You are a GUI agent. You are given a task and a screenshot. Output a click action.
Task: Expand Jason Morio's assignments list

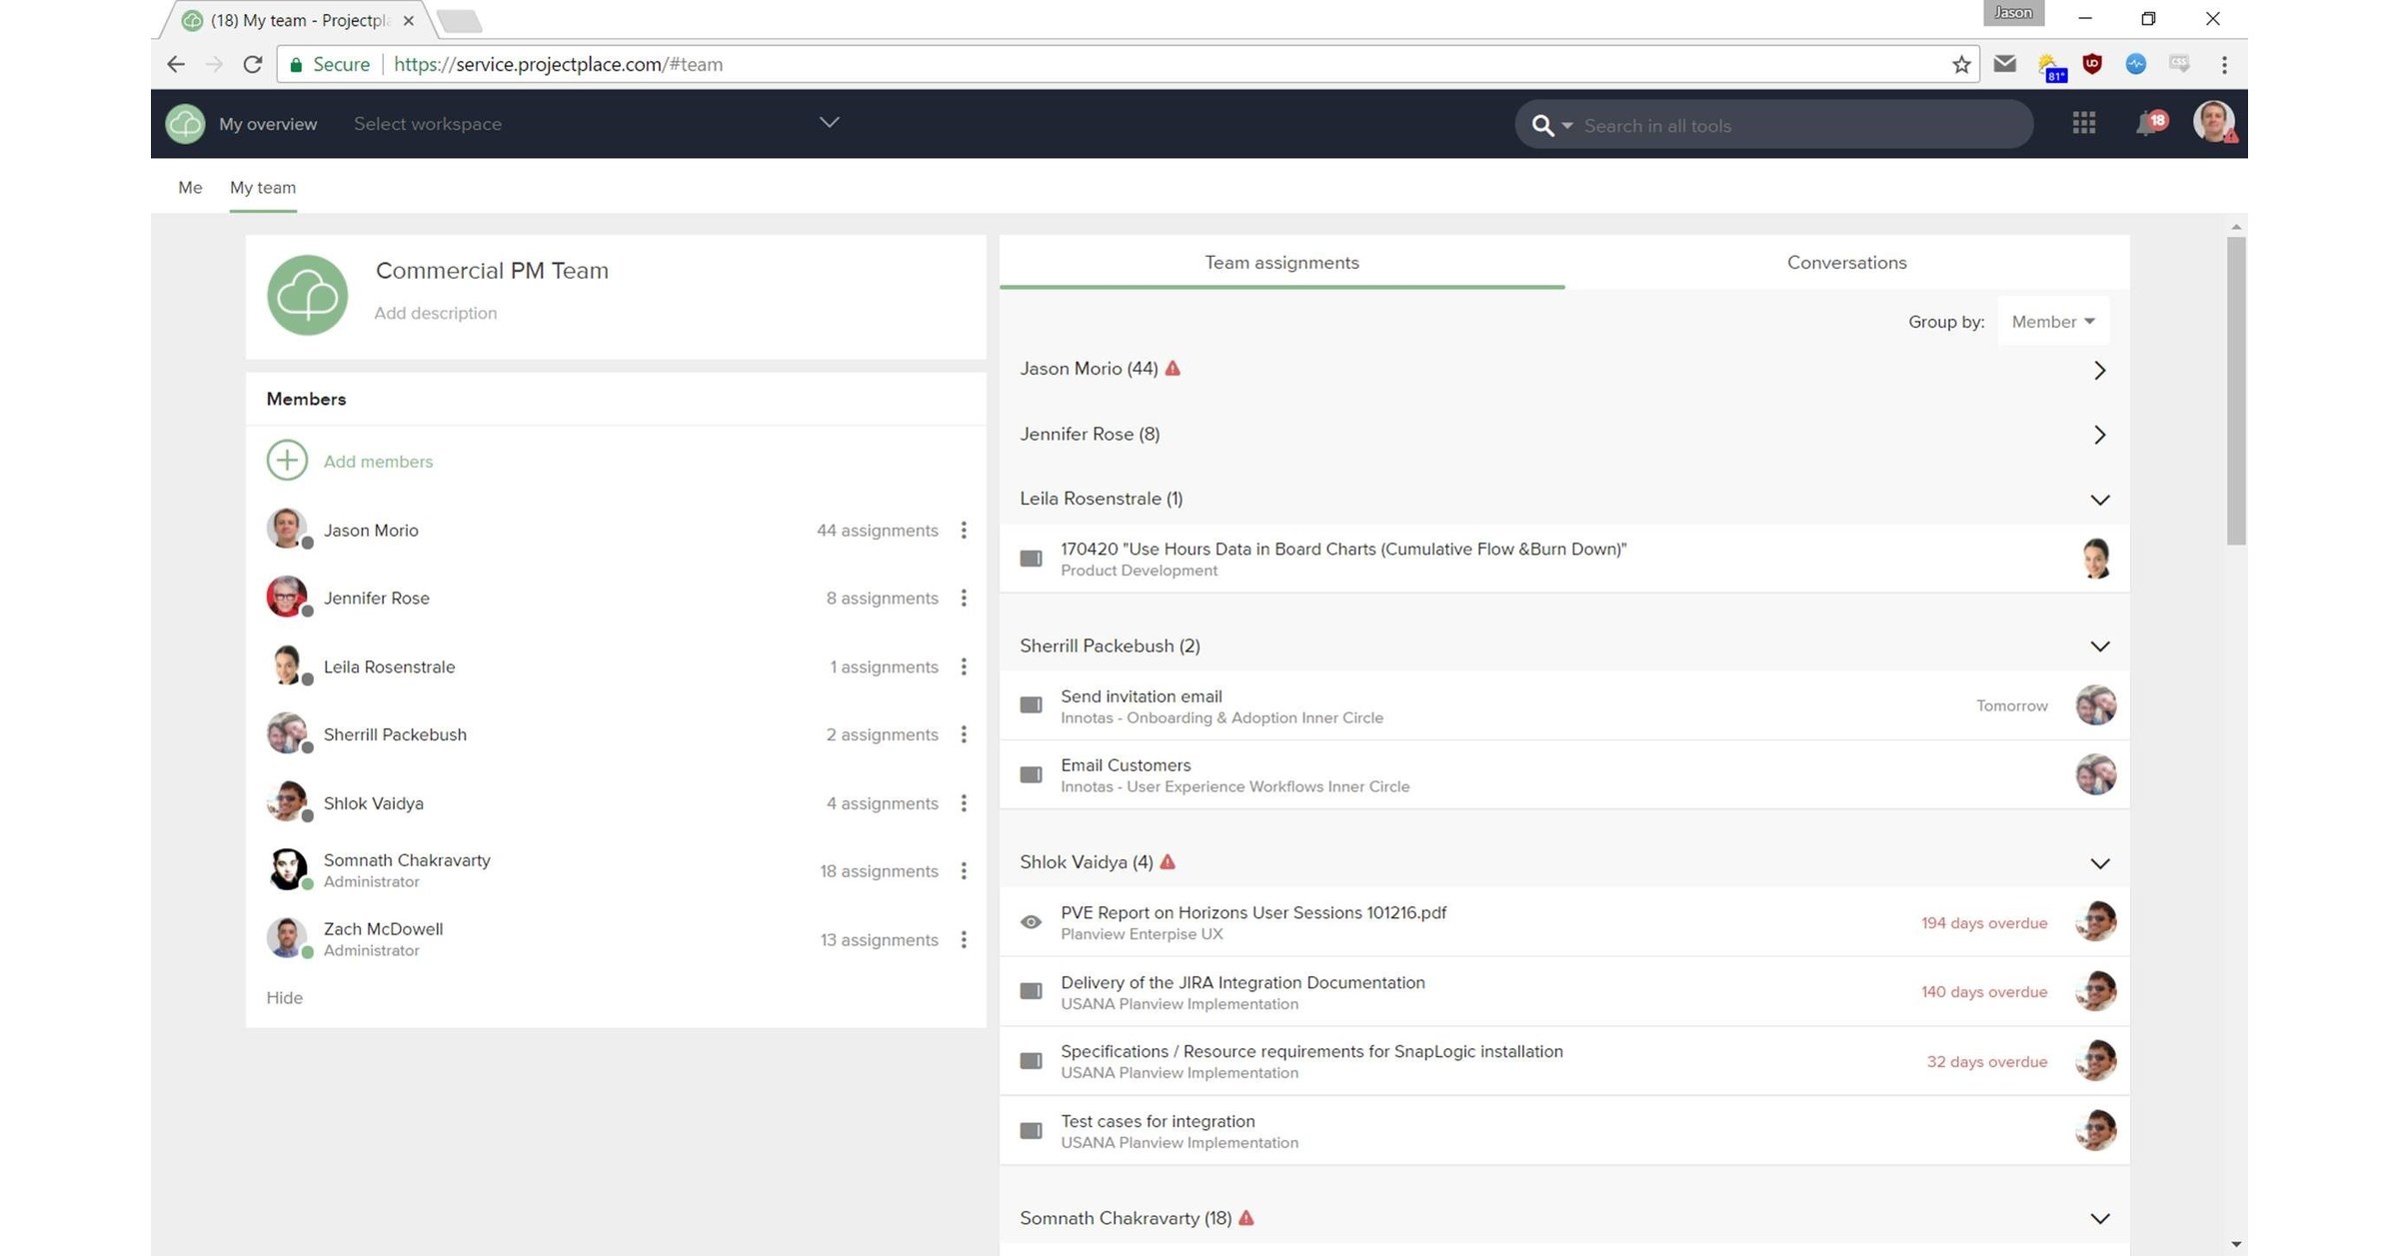[2099, 370]
